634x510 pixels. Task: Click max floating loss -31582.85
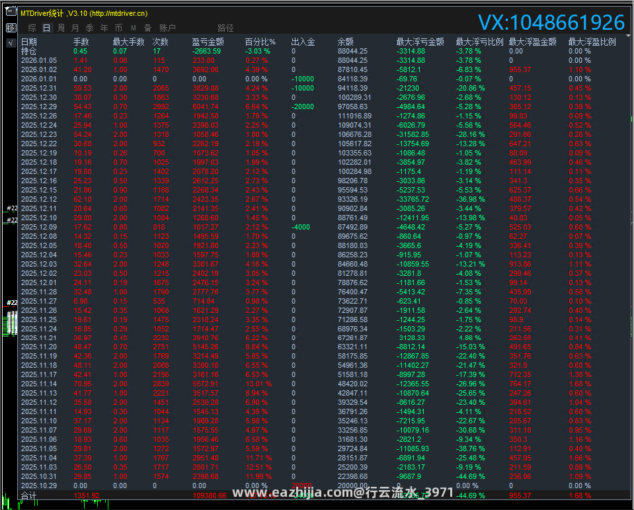click(x=413, y=134)
